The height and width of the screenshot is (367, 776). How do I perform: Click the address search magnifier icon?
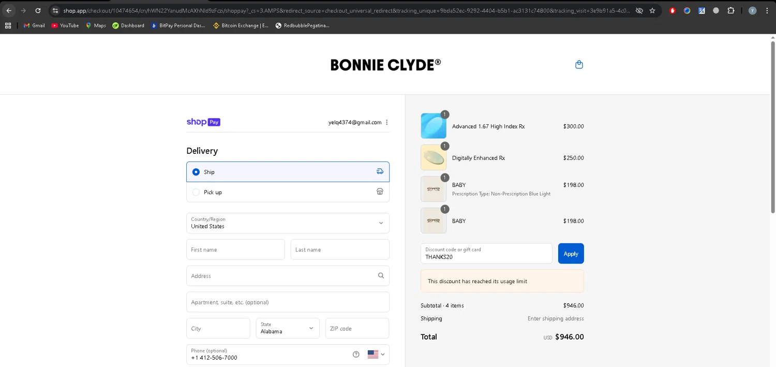(381, 275)
